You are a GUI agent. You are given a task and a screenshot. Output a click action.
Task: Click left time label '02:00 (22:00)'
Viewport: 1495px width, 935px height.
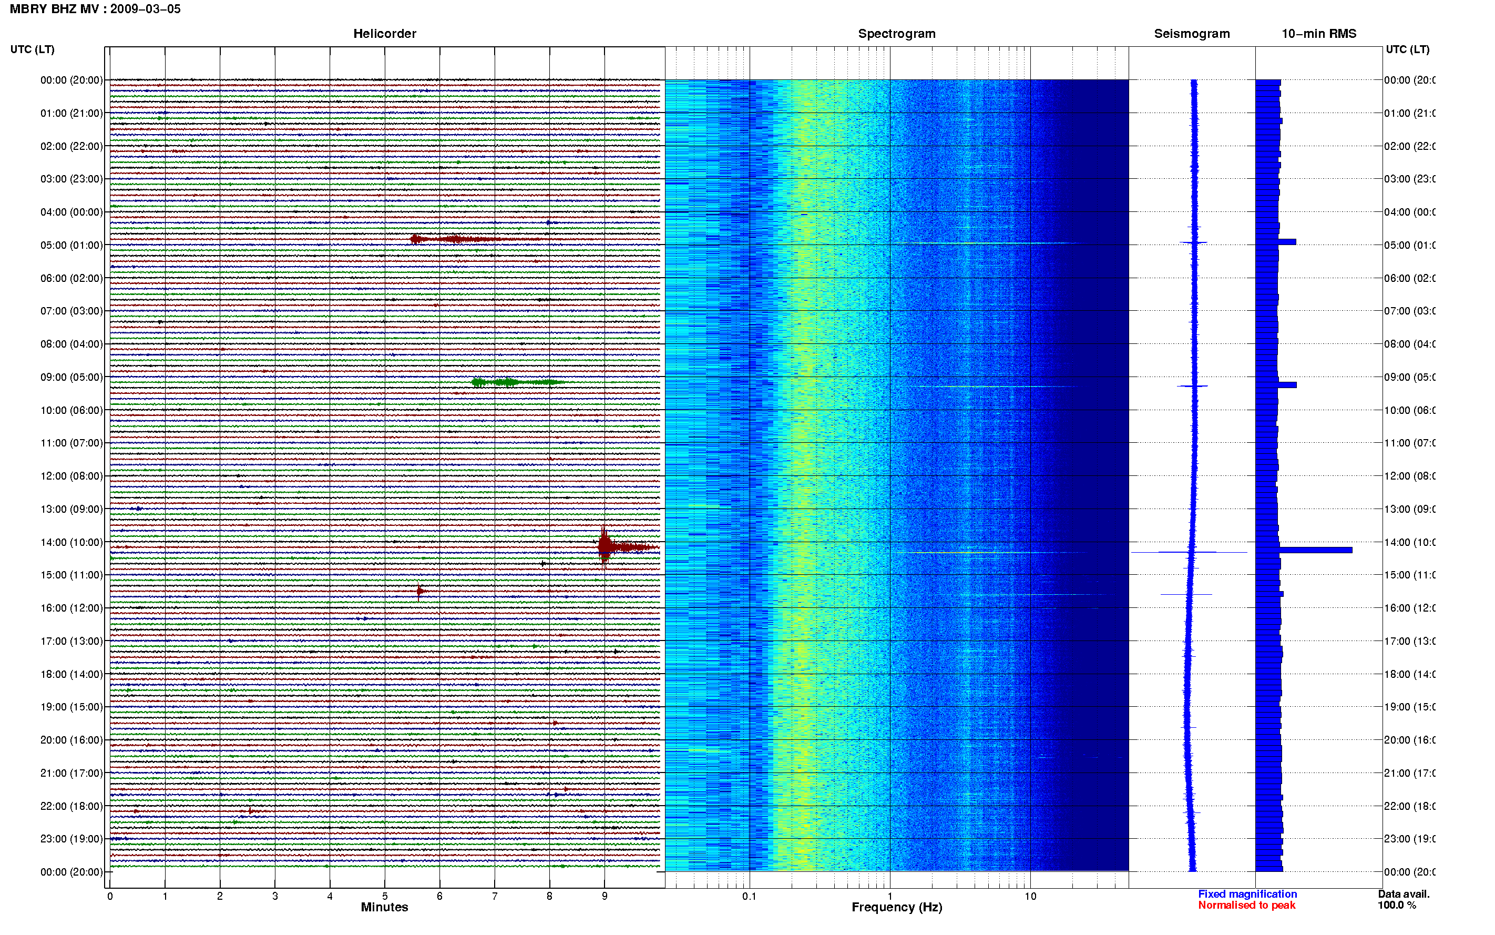(x=71, y=147)
